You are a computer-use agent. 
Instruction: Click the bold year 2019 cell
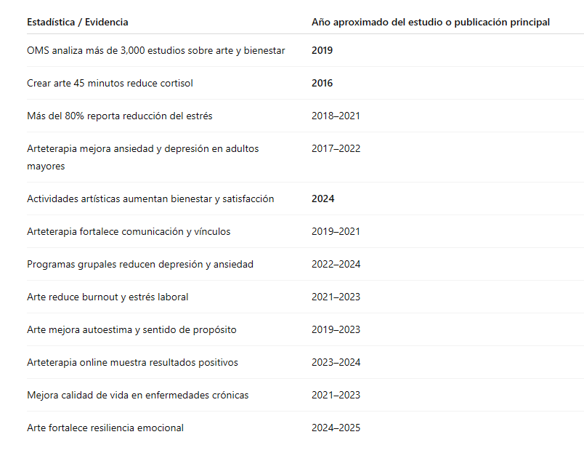tap(322, 50)
